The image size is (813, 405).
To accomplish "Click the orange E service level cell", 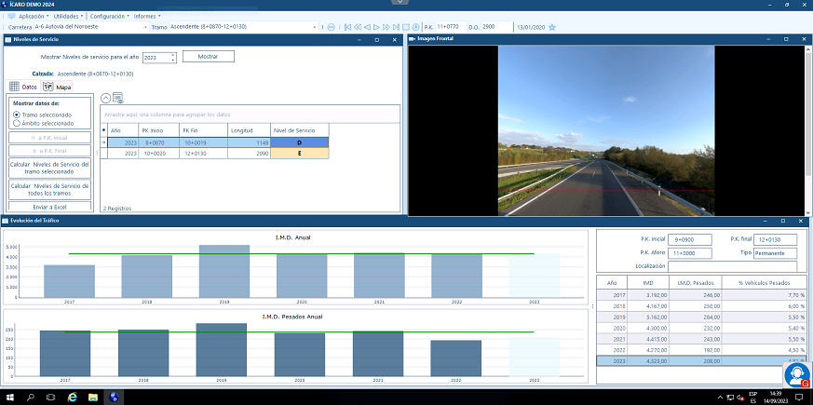I will pos(299,154).
